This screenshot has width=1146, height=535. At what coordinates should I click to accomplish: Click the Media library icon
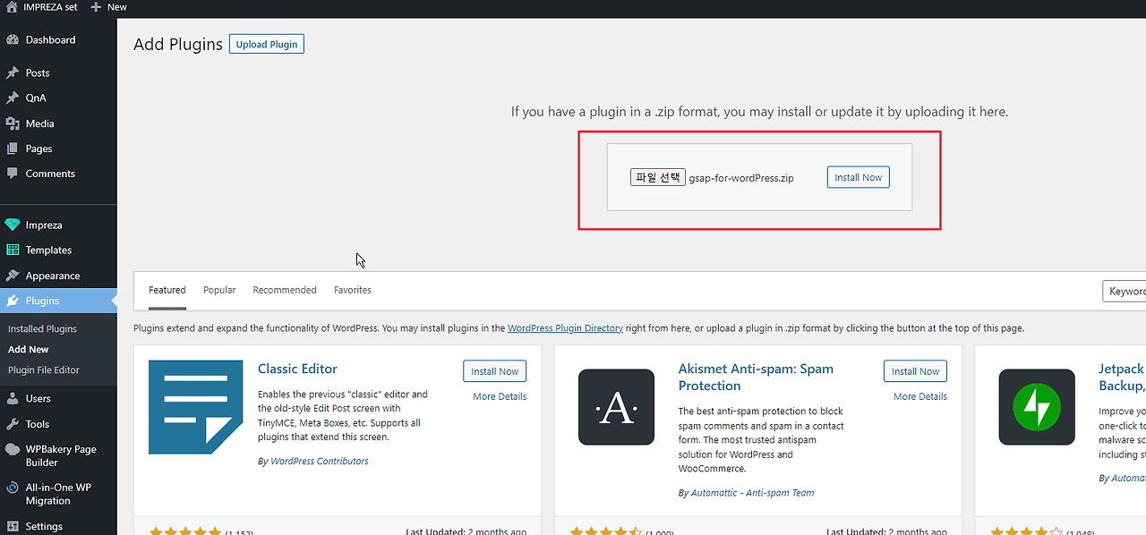[x=13, y=123]
